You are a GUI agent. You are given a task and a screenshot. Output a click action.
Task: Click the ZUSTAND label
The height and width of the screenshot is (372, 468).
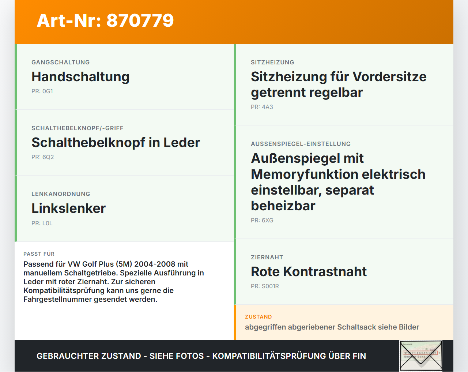coord(258,317)
